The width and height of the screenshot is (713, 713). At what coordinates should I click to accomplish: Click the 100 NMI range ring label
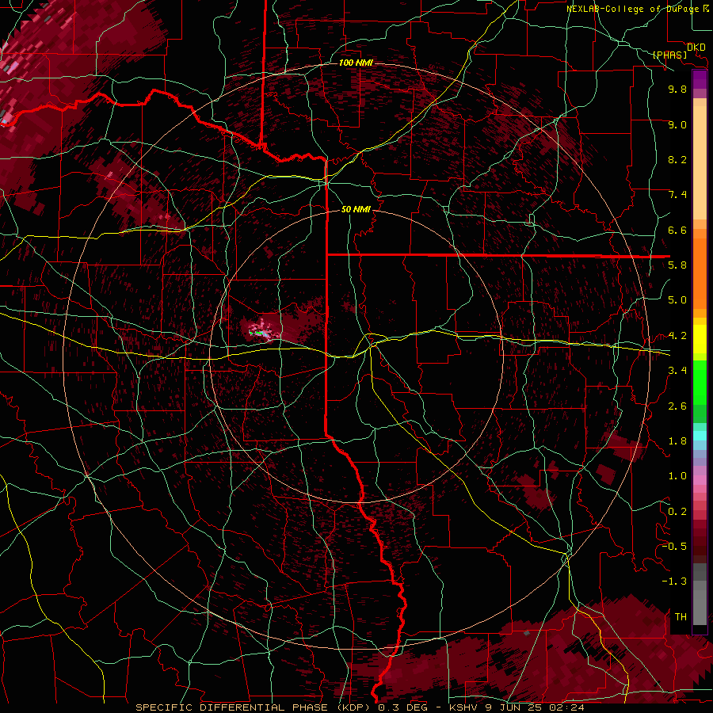point(356,63)
